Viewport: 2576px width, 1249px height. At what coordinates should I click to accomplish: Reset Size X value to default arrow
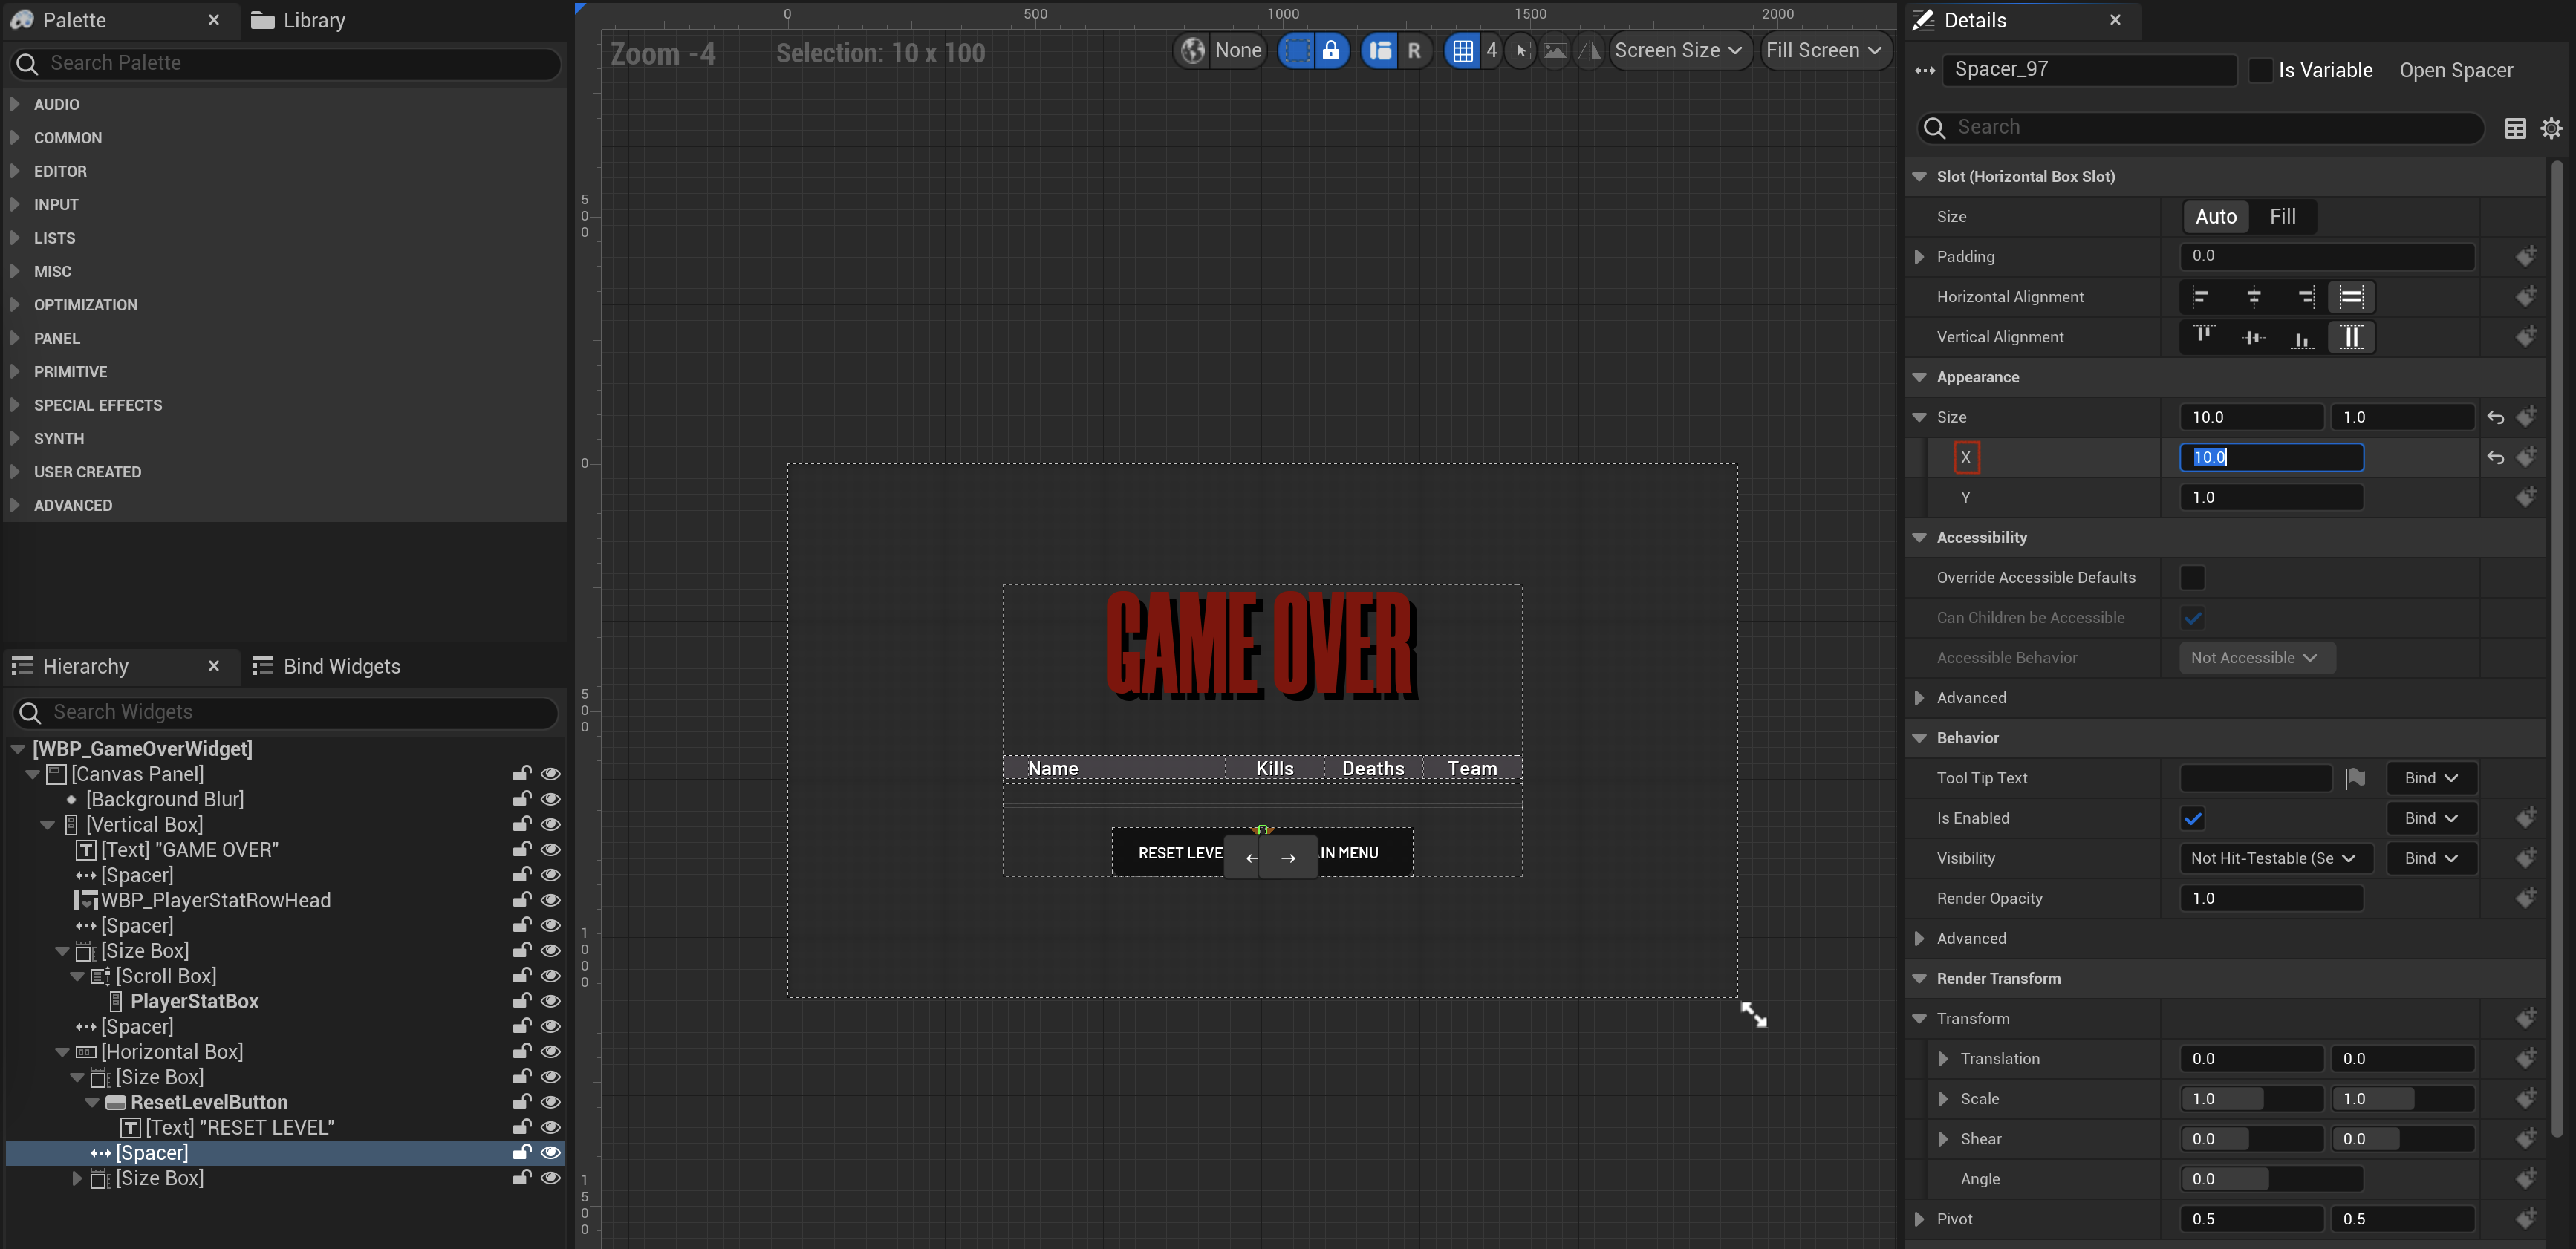[x=2495, y=457]
